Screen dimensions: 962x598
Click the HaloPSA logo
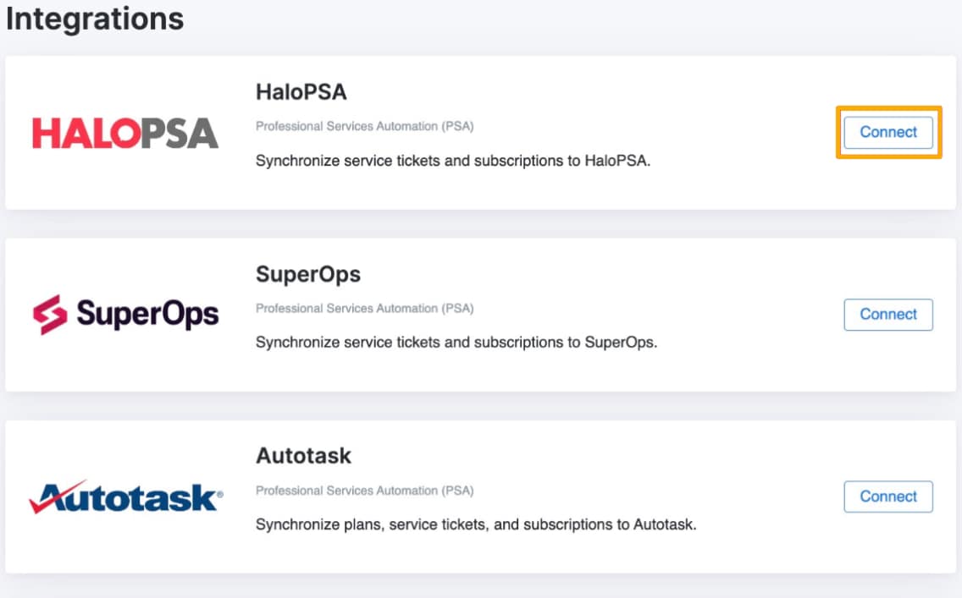coord(124,132)
